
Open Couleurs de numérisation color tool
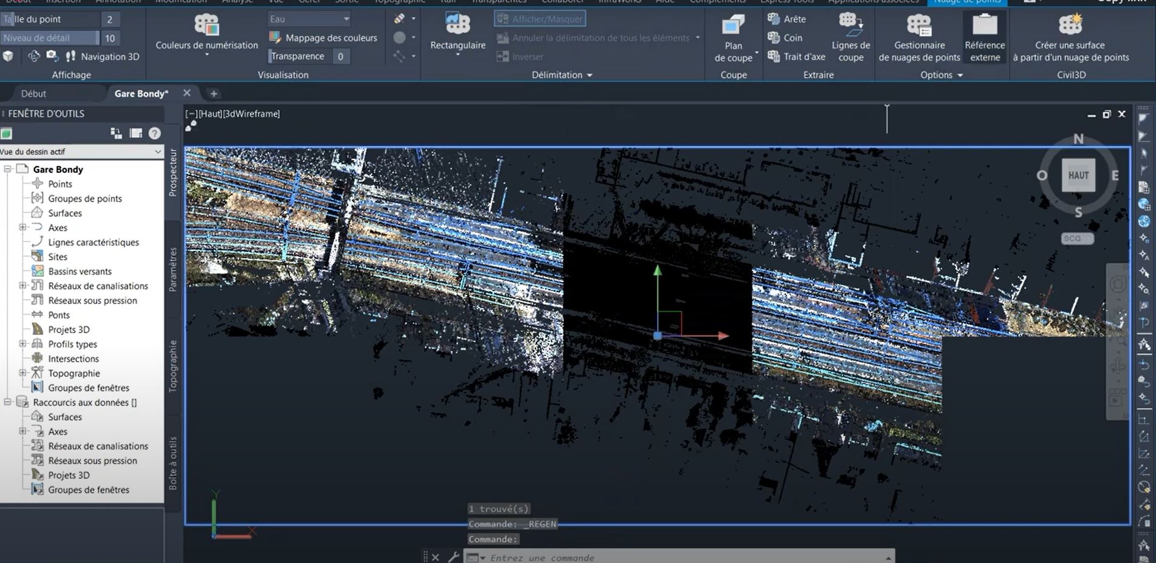(207, 33)
